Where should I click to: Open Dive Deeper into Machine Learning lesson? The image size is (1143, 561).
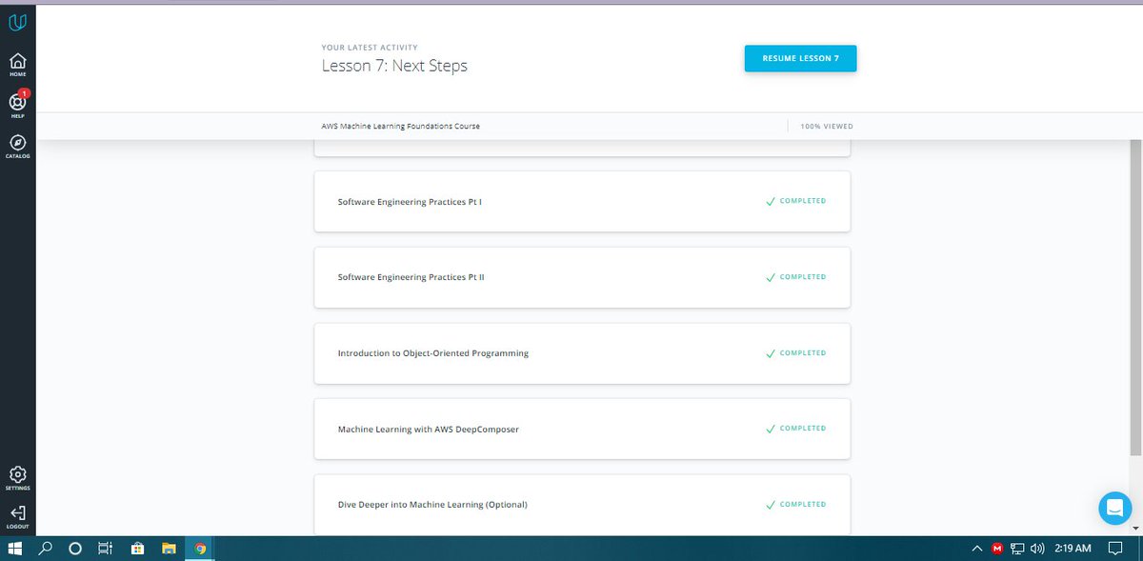[582, 504]
